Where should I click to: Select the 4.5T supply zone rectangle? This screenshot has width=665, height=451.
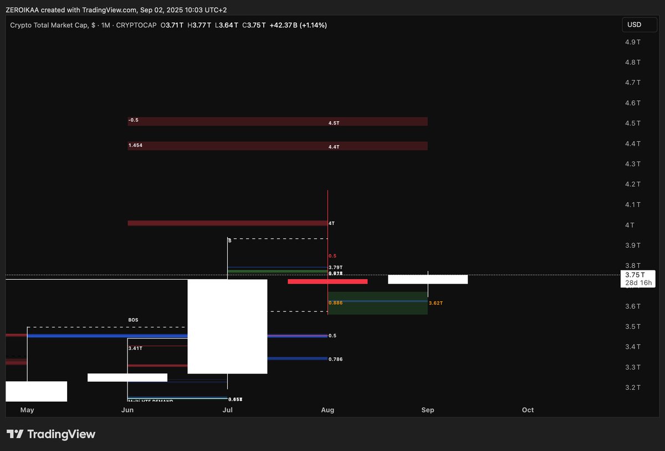pyautogui.click(x=277, y=121)
